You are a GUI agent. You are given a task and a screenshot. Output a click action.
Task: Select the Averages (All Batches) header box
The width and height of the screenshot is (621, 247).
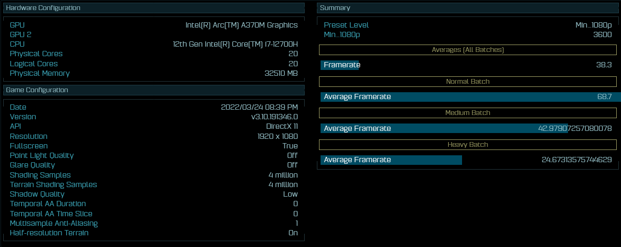[468, 50]
